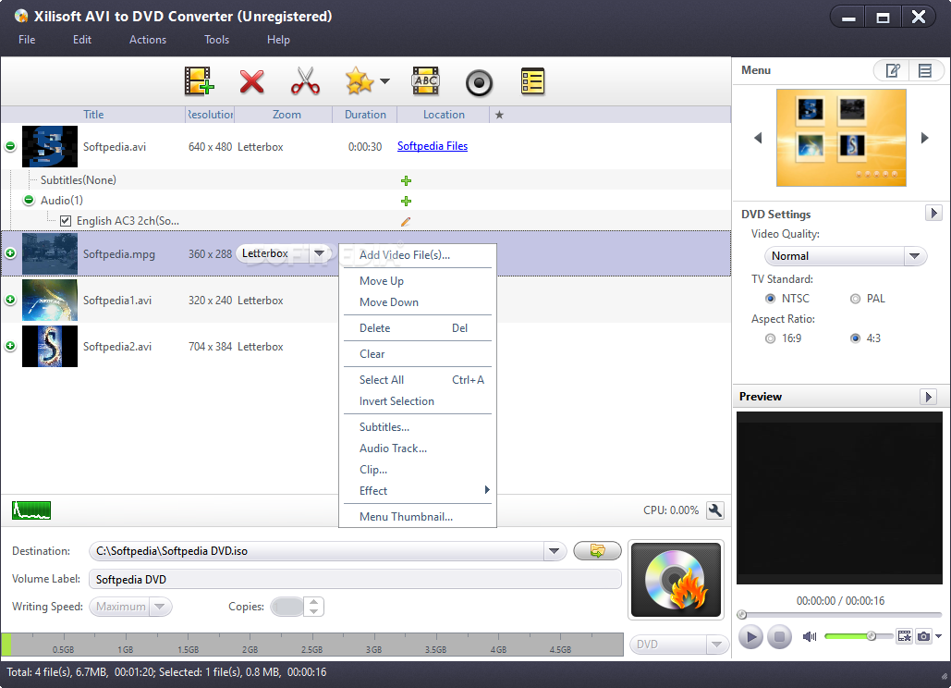Select the NTSC TV standard
This screenshot has height=688, width=951.
(x=770, y=299)
